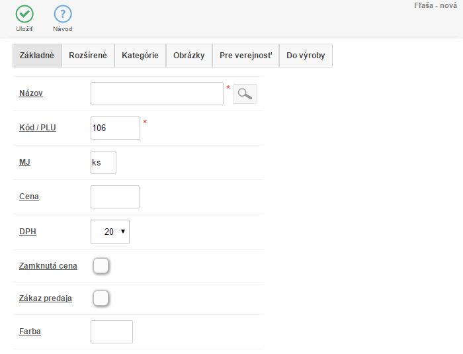Switch to the Rozšírené tab
This screenshot has height=354, width=463.
(x=88, y=56)
